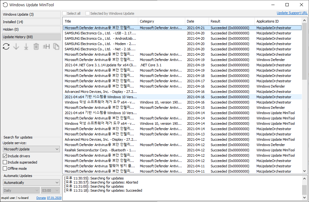Select highlighted 2021-04 x64 Windows 10 2021-04-16 row
Viewport: 309px width, 202px height.
point(182,97)
